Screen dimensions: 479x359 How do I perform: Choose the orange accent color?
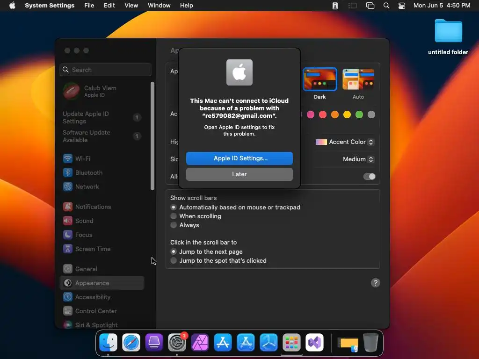(x=335, y=115)
